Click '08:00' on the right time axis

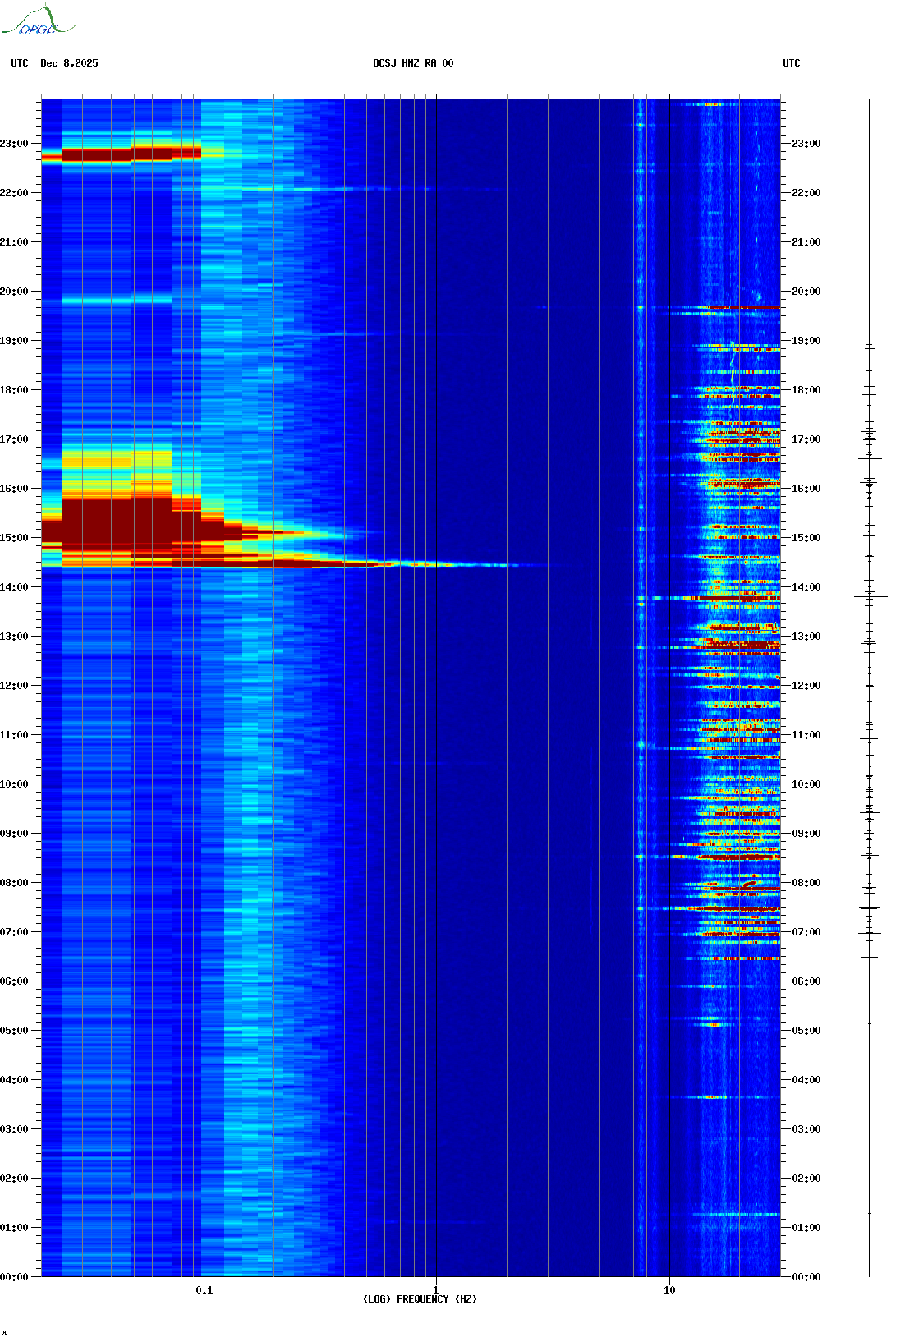click(806, 883)
